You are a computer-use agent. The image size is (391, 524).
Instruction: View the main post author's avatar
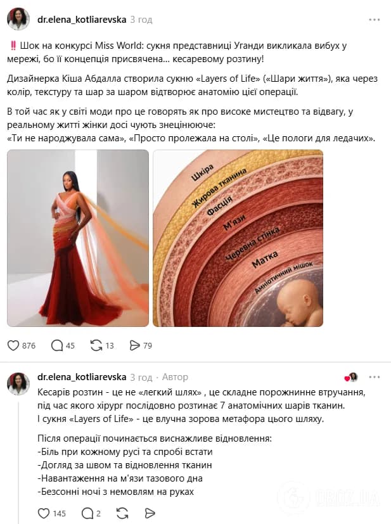click(18, 19)
